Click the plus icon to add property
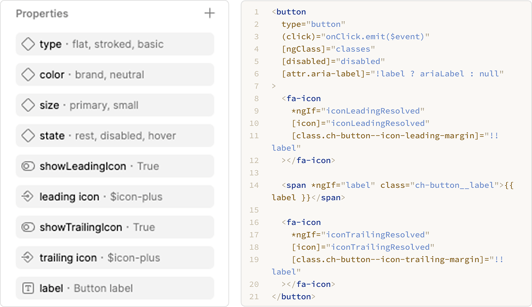Viewport: 532px width, 307px height. point(209,13)
